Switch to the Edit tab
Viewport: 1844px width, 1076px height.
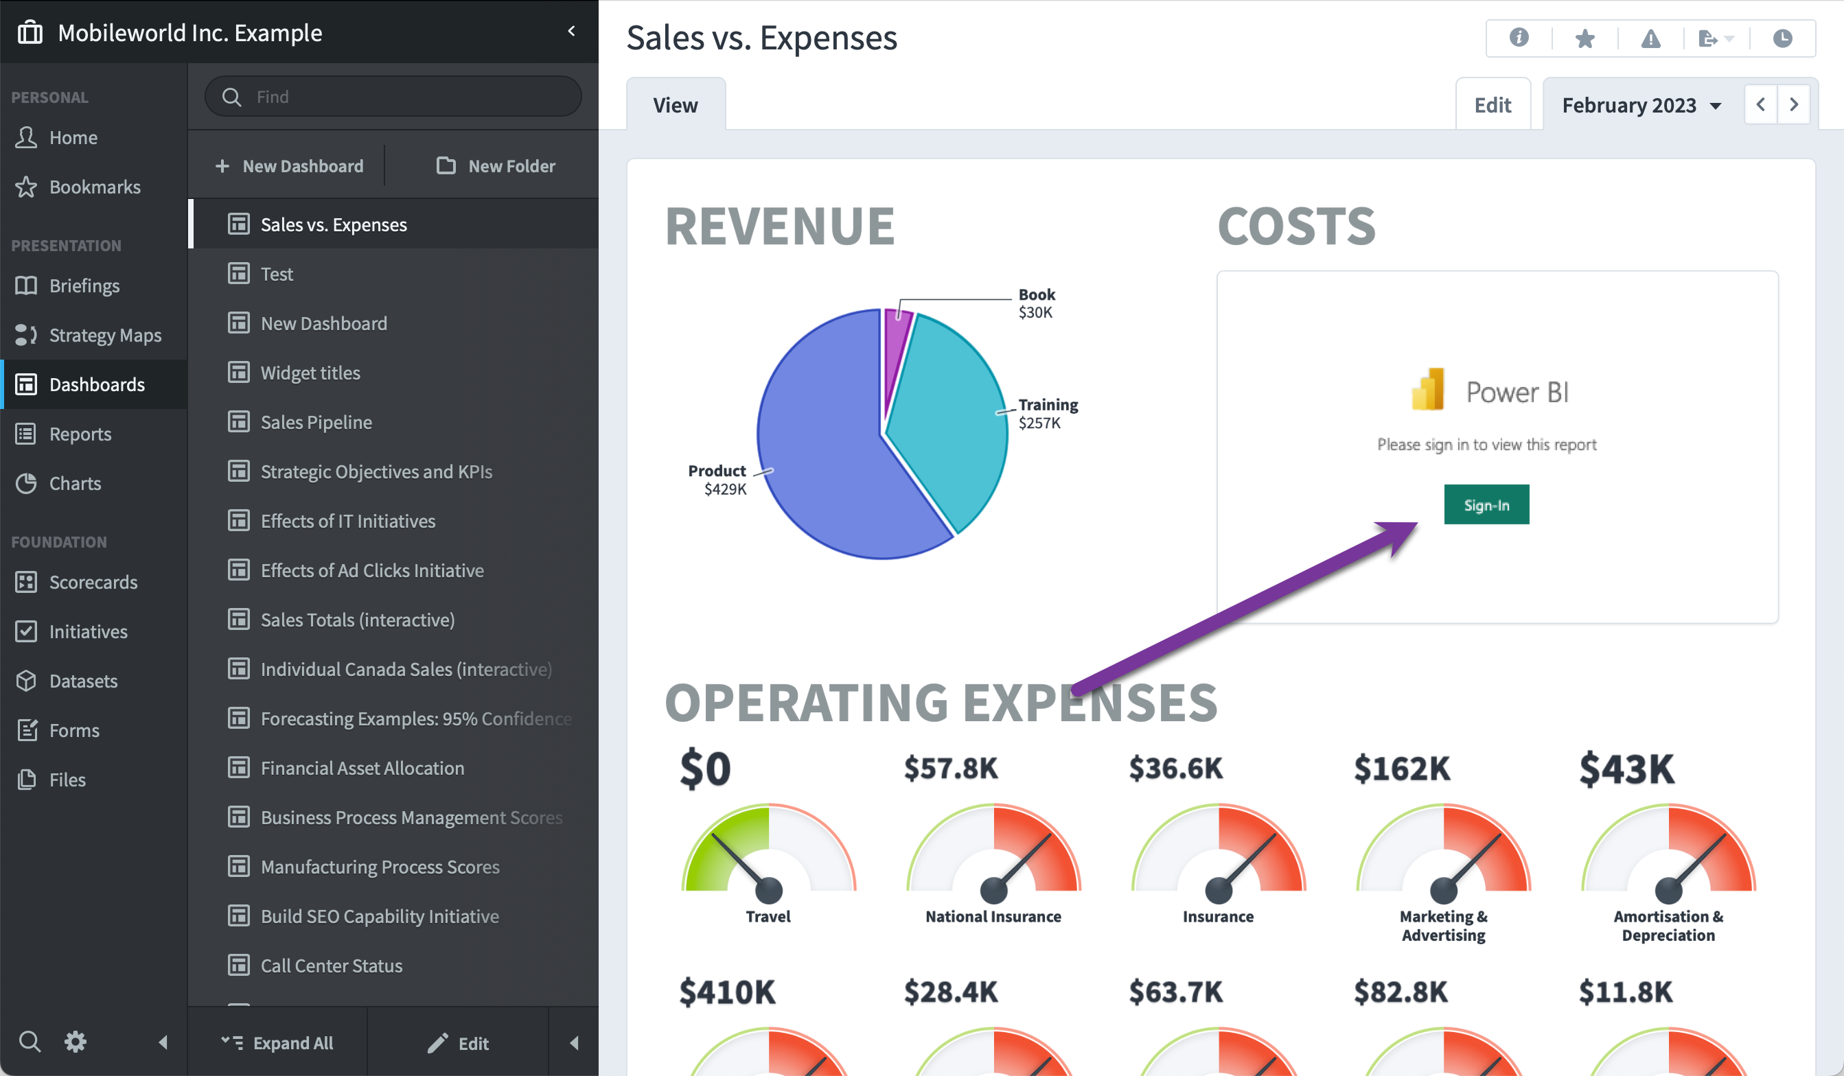coord(1493,104)
